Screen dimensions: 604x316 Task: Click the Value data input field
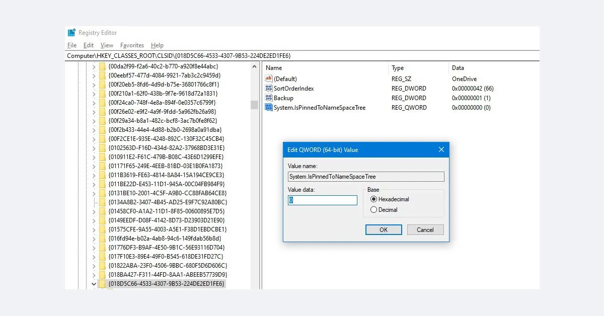click(322, 200)
